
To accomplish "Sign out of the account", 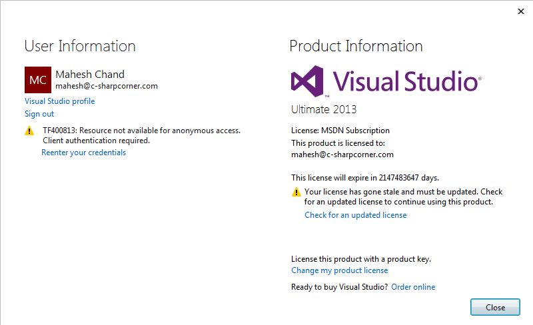I will pyautogui.click(x=39, y=114).
